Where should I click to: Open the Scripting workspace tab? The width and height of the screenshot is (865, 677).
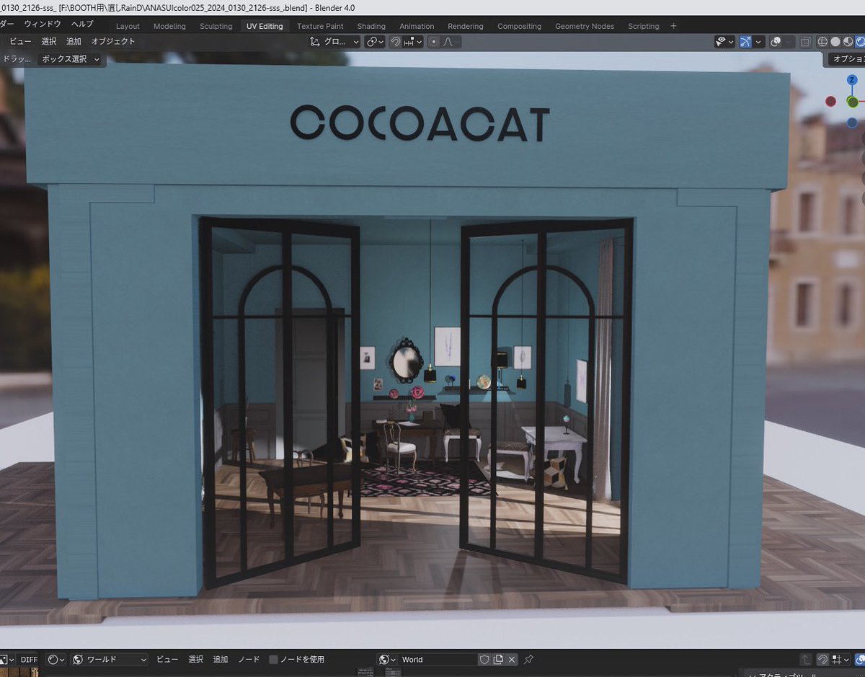pyautogui.click(x=643, y=26)
